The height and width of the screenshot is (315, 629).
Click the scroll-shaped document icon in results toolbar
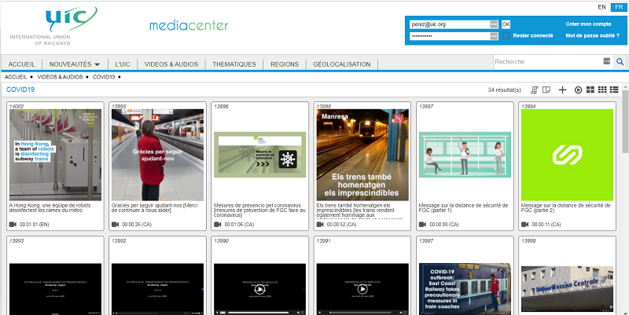[535, 90]
